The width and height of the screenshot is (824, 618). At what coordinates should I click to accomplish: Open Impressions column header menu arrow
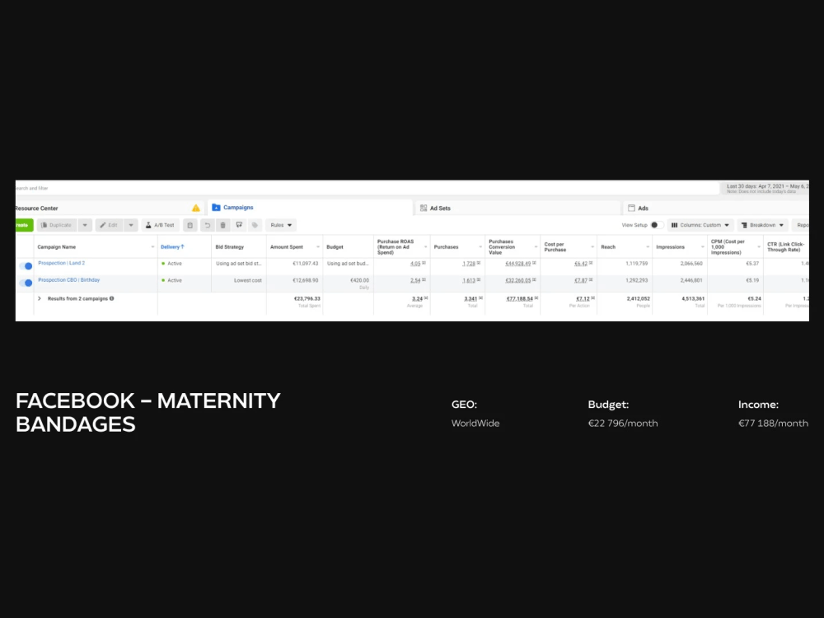click(703, 247)
